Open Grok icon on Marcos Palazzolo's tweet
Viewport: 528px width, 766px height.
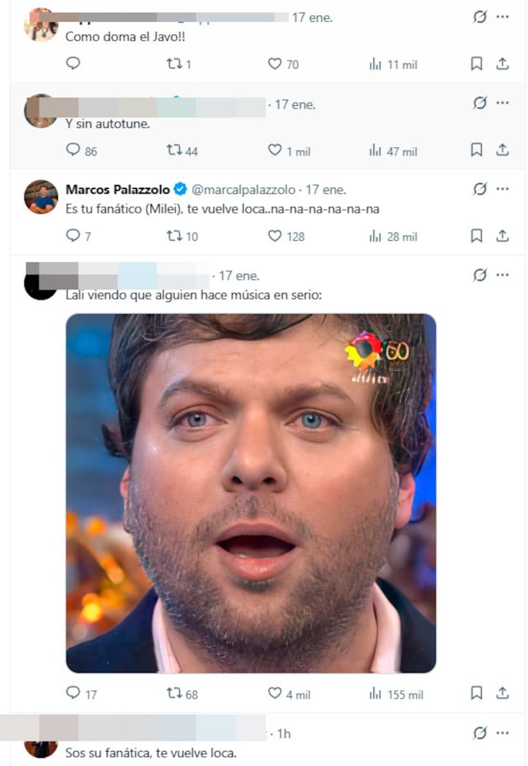tap(480, 189)
